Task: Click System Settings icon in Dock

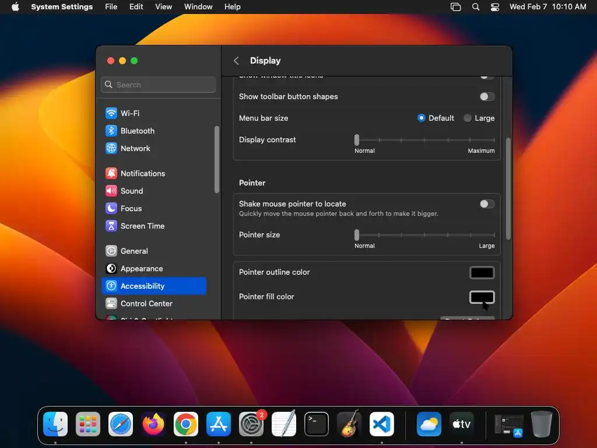Action: pyautogui.click(x=251, y=424)
